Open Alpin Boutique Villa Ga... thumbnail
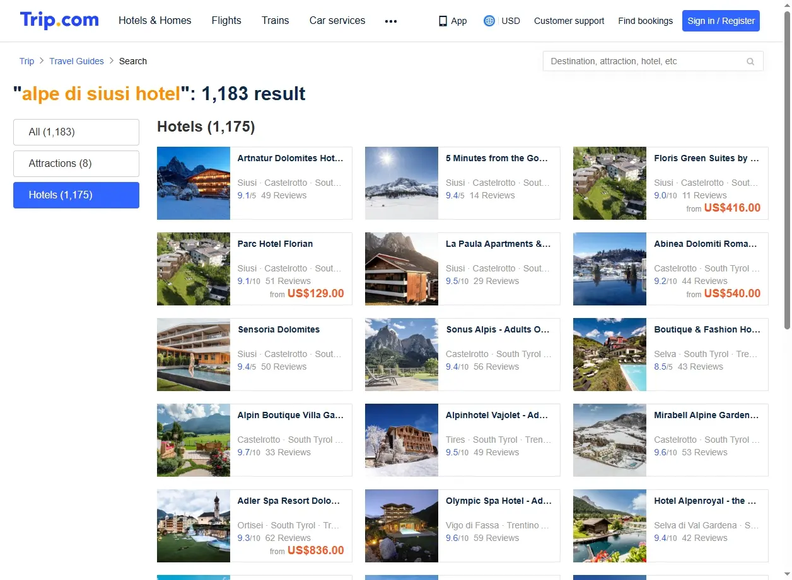Image resolution: width=792 pixels, height=580 pixels. pyautogui.click(x=194, y=440)
